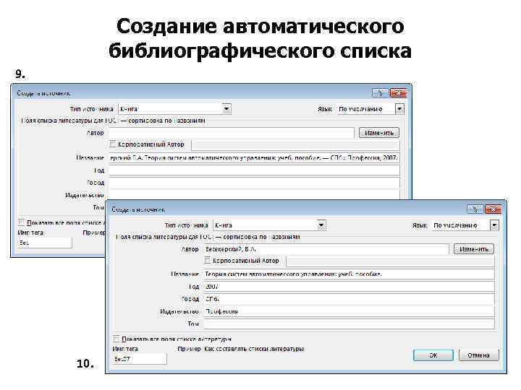This screenshot has height=390, width=521.
Task: Click the Город field containing СПб
Action: pyautogui.click(x=349, y=299)
